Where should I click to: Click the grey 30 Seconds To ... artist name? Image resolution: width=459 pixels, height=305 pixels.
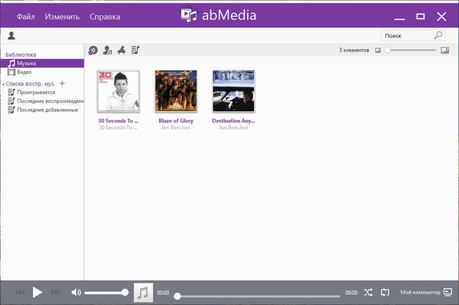(x=118, y=127)
